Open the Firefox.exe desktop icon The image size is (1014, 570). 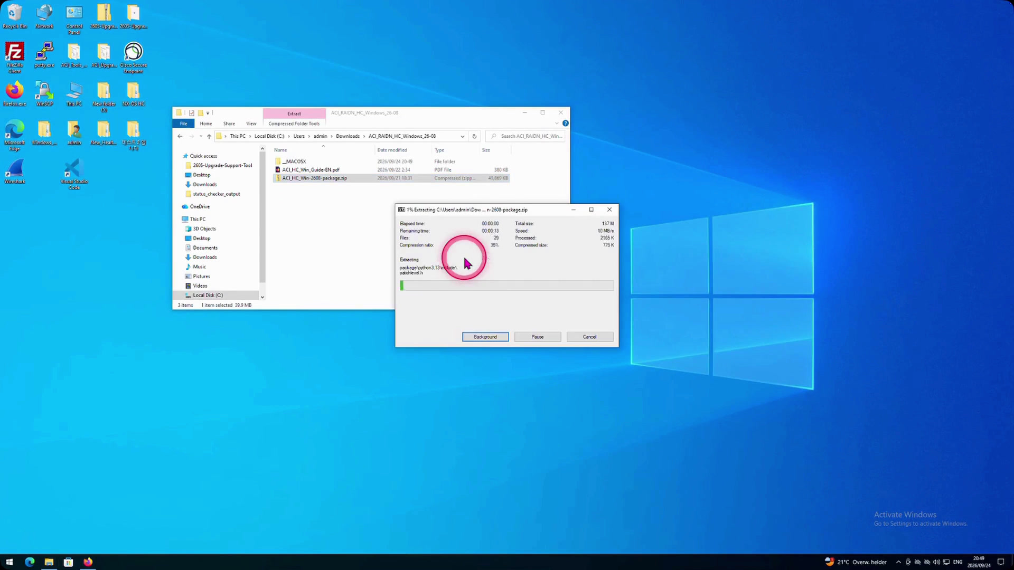[15, 93]
